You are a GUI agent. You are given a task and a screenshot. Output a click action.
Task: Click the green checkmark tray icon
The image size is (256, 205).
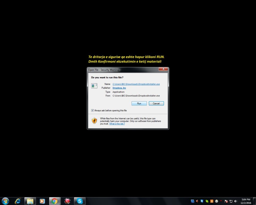pyautogui.click(x=207, y=201)
